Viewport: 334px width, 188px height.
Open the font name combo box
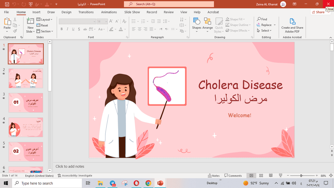[77, 21]
